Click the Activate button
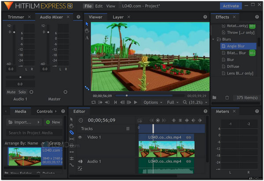The height and width of the screenshot is (181, 264). pos(231,6)
